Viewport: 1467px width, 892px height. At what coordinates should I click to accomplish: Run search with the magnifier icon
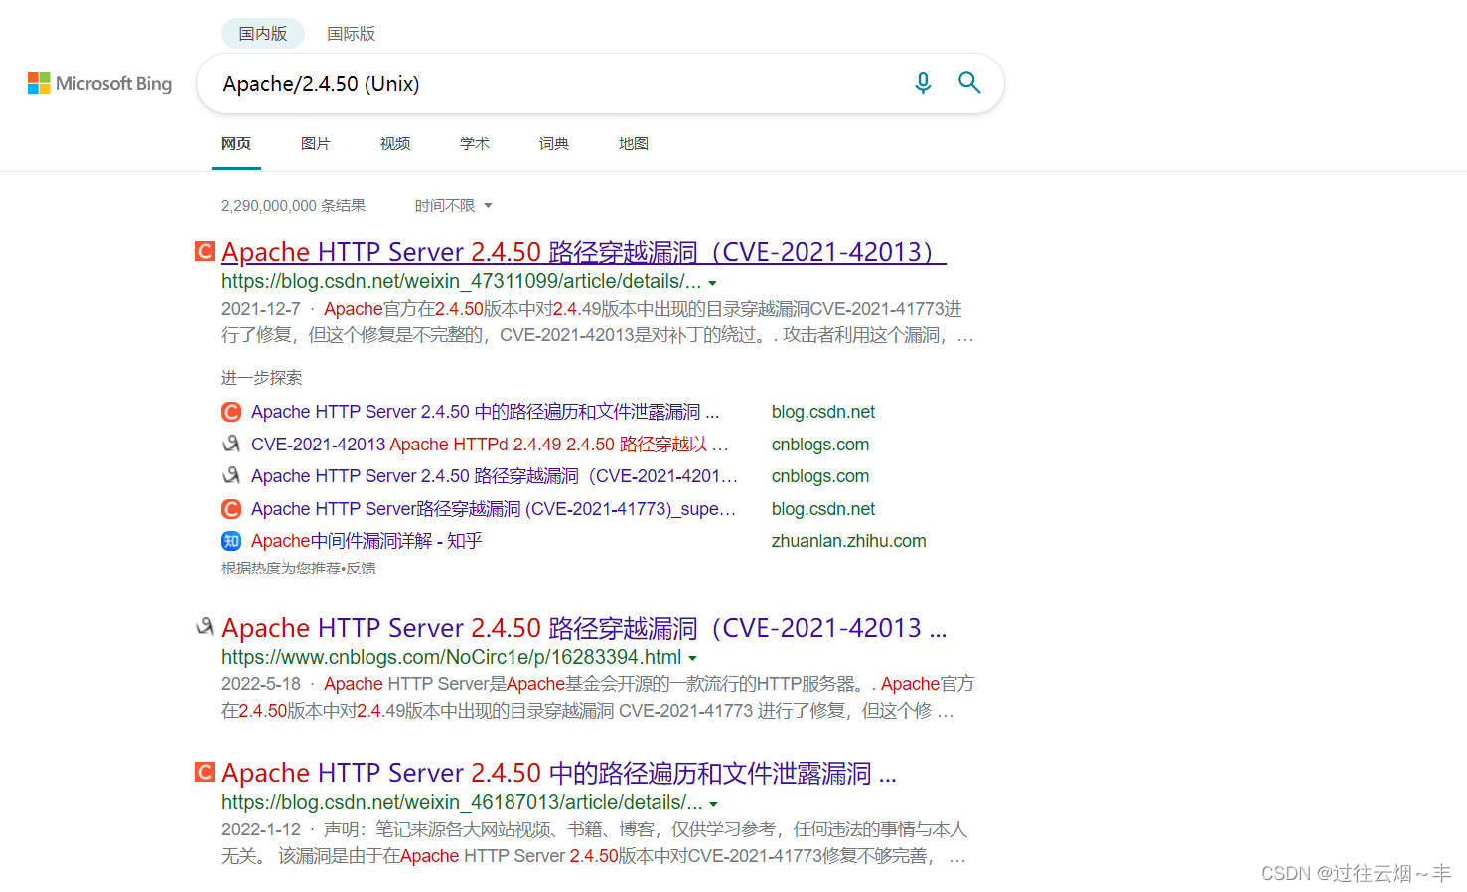click(969, 83)
